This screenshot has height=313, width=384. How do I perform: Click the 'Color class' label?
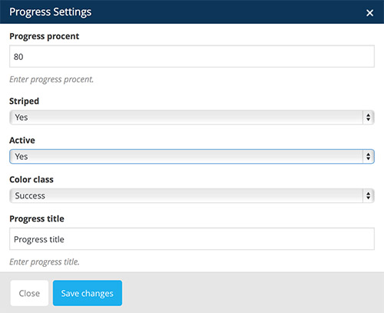pos(31,179)
